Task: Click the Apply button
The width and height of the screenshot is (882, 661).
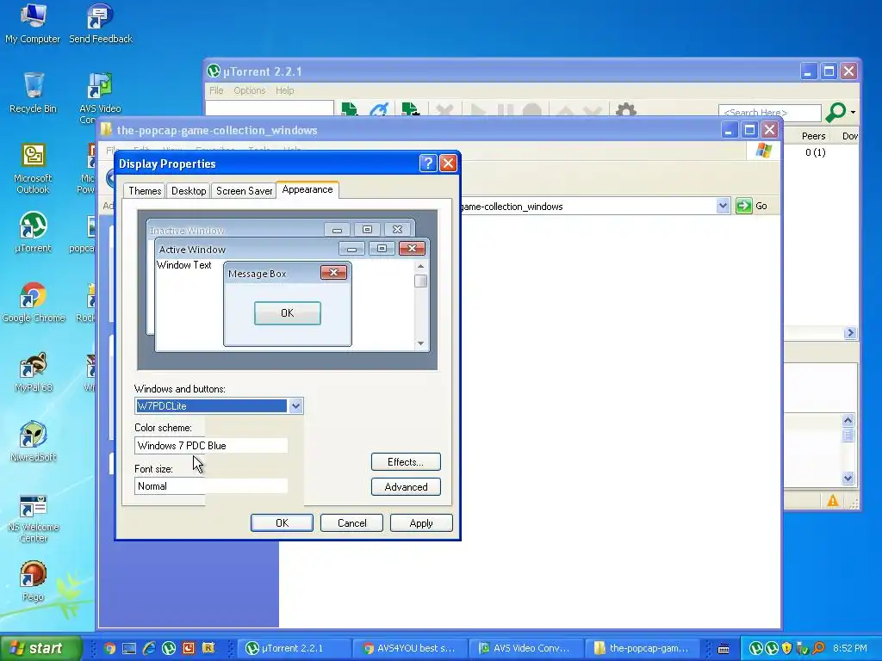Action: tap(420, 522)
